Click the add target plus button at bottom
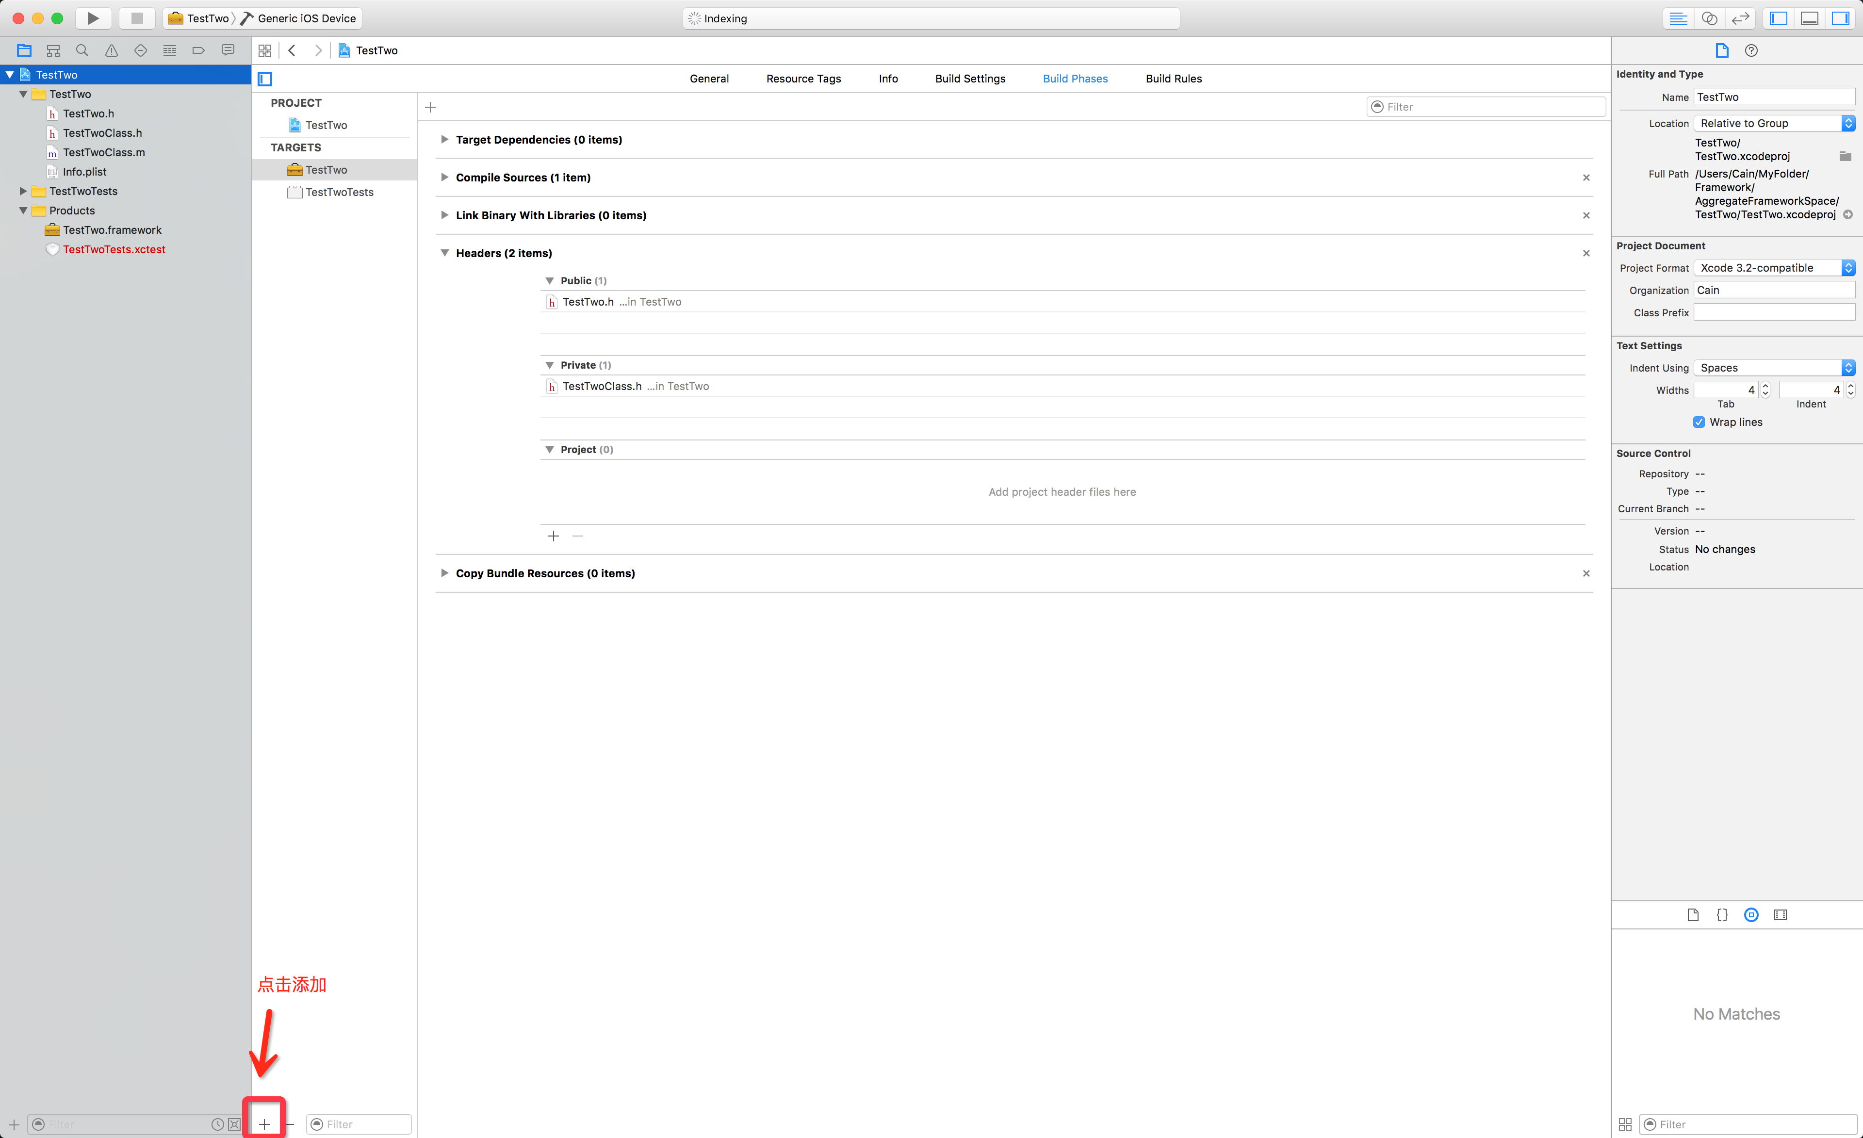The image size is (1863, 1138). coord(264,1124)
